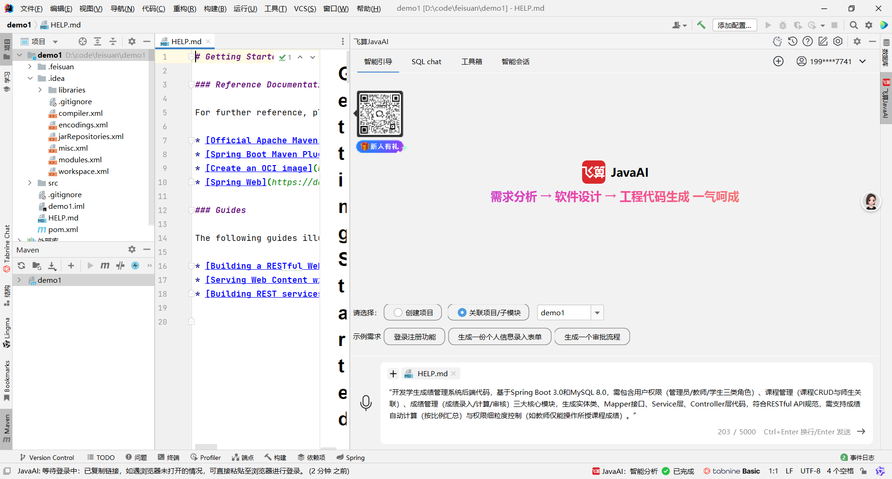
Task: Expand the src folder in project tree
Action: tap(30, 183)
